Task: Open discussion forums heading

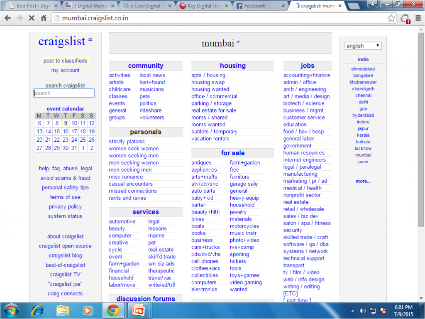Action: [146, 299]
